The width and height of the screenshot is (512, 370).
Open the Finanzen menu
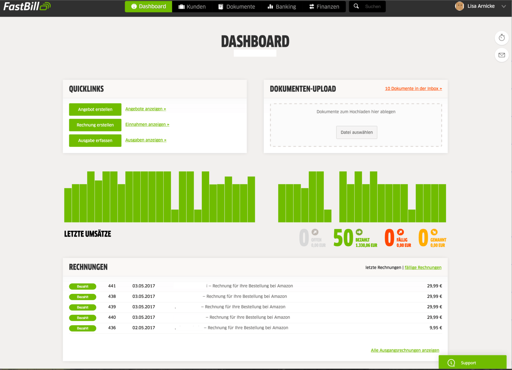coord(324,7)
